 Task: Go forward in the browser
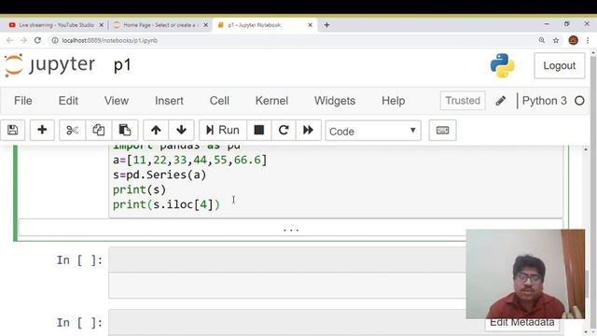point(23,40)
